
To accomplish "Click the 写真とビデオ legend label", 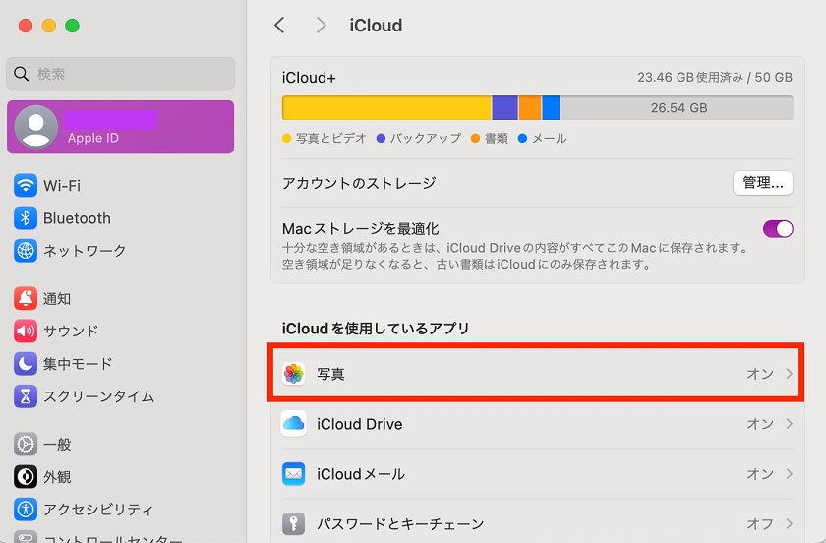I will click(330, 138).
